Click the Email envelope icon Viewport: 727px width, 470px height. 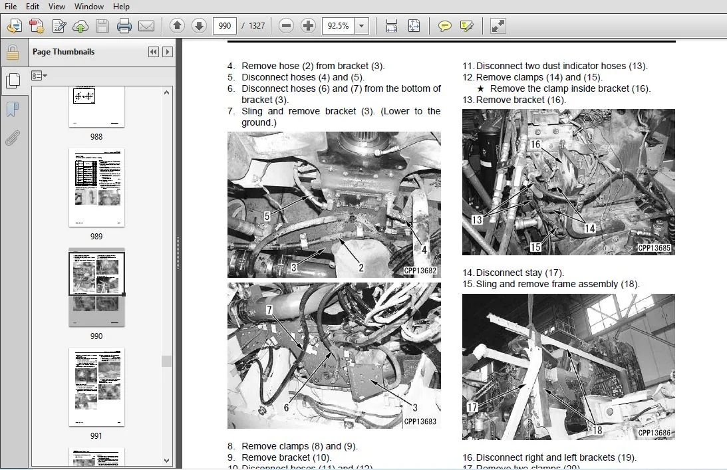[x=146, y=26]
